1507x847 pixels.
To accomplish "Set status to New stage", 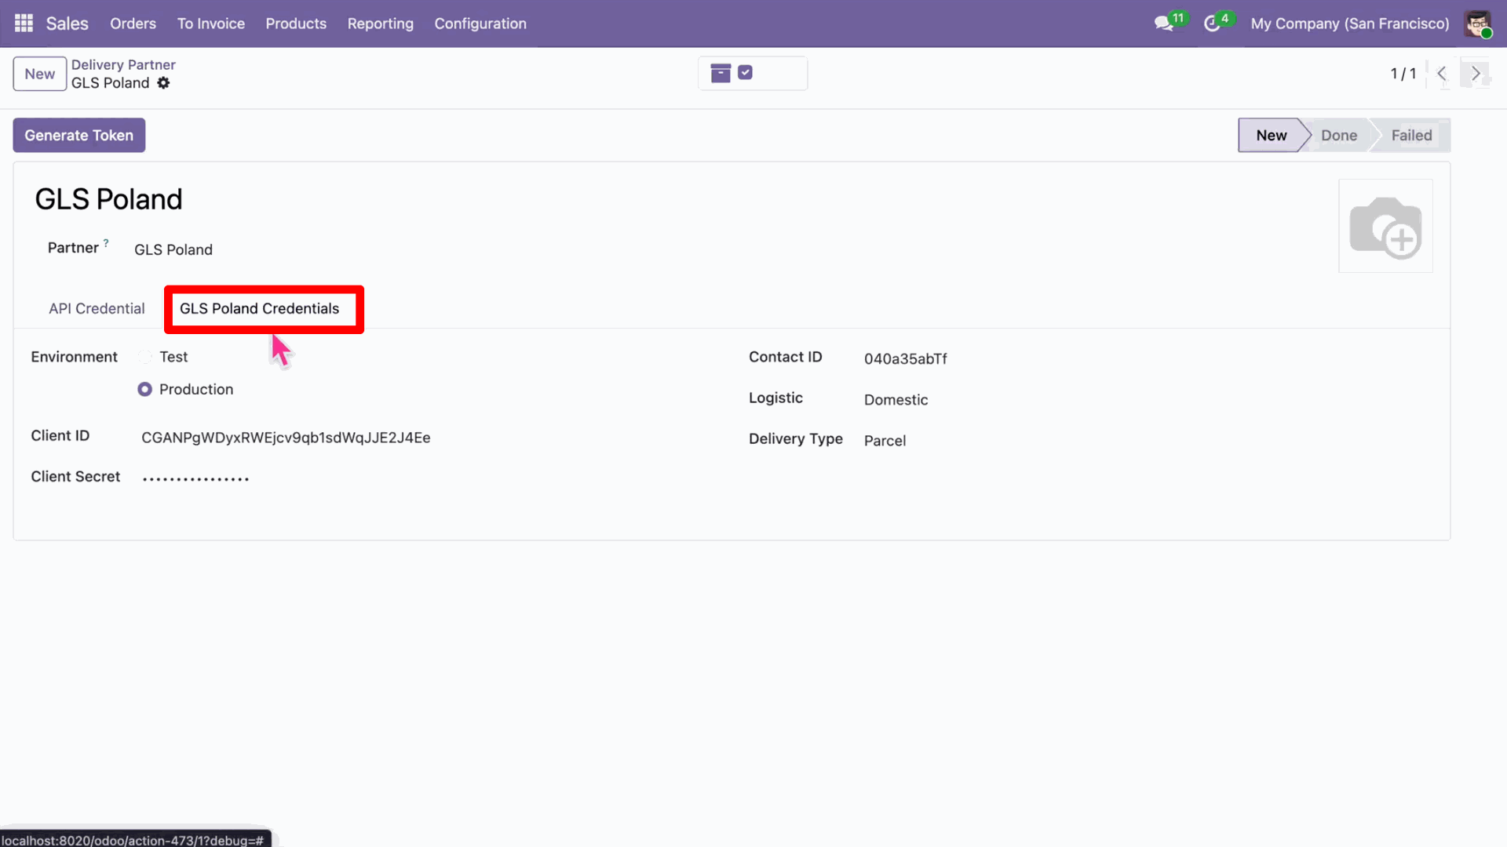I will [1271, 136].
